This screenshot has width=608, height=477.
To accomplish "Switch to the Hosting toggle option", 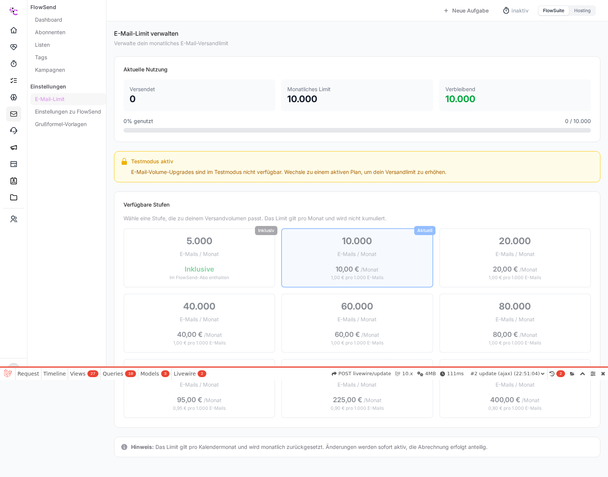I will 582,11.
